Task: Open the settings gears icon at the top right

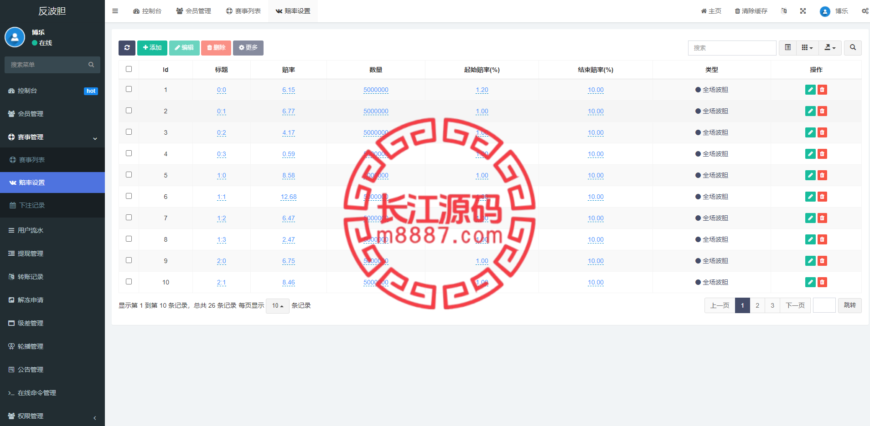Action: coord(865,11)
